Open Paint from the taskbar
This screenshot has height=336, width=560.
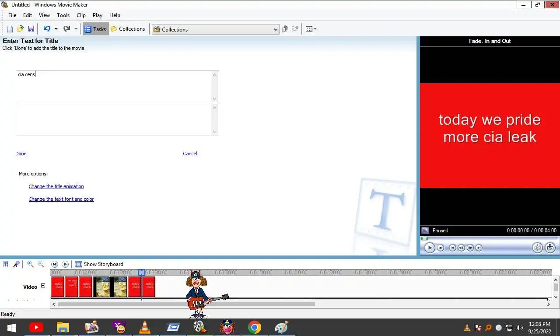[281, 327]
